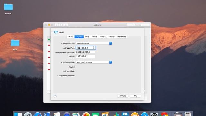Go to the Proxy tab
The height and width of the screenshot is (116, 206).
[112, 37]
